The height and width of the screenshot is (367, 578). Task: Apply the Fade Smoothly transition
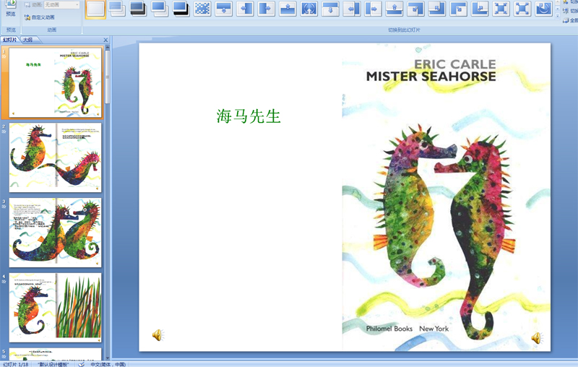[x=117, y=9]
